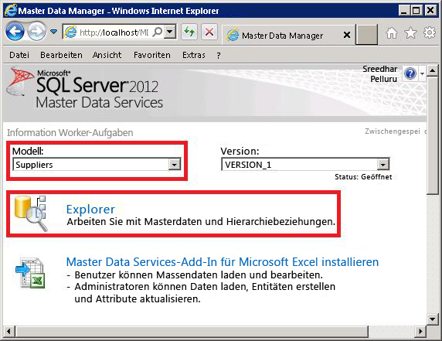Open the Ansicht menu

107,55
